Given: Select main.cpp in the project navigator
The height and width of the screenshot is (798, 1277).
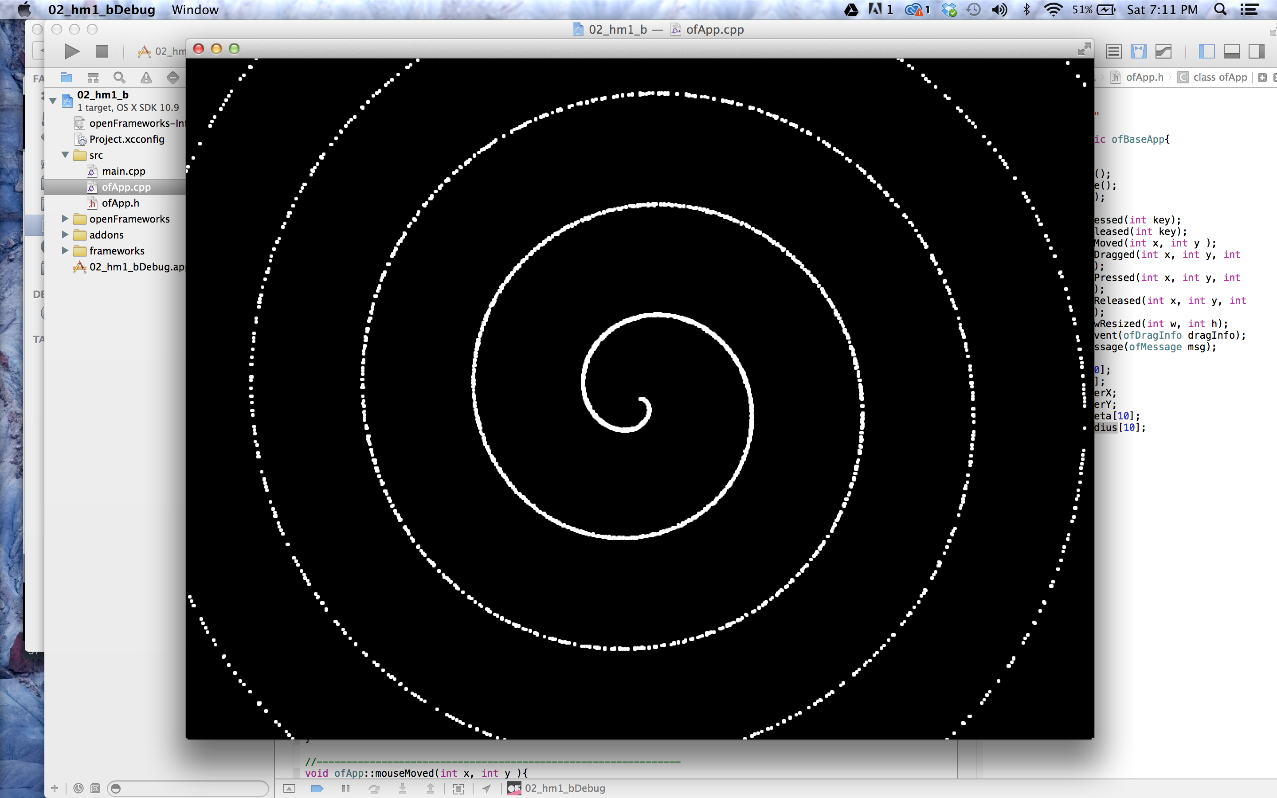Looking at the screenshot, I should point(123,171).
